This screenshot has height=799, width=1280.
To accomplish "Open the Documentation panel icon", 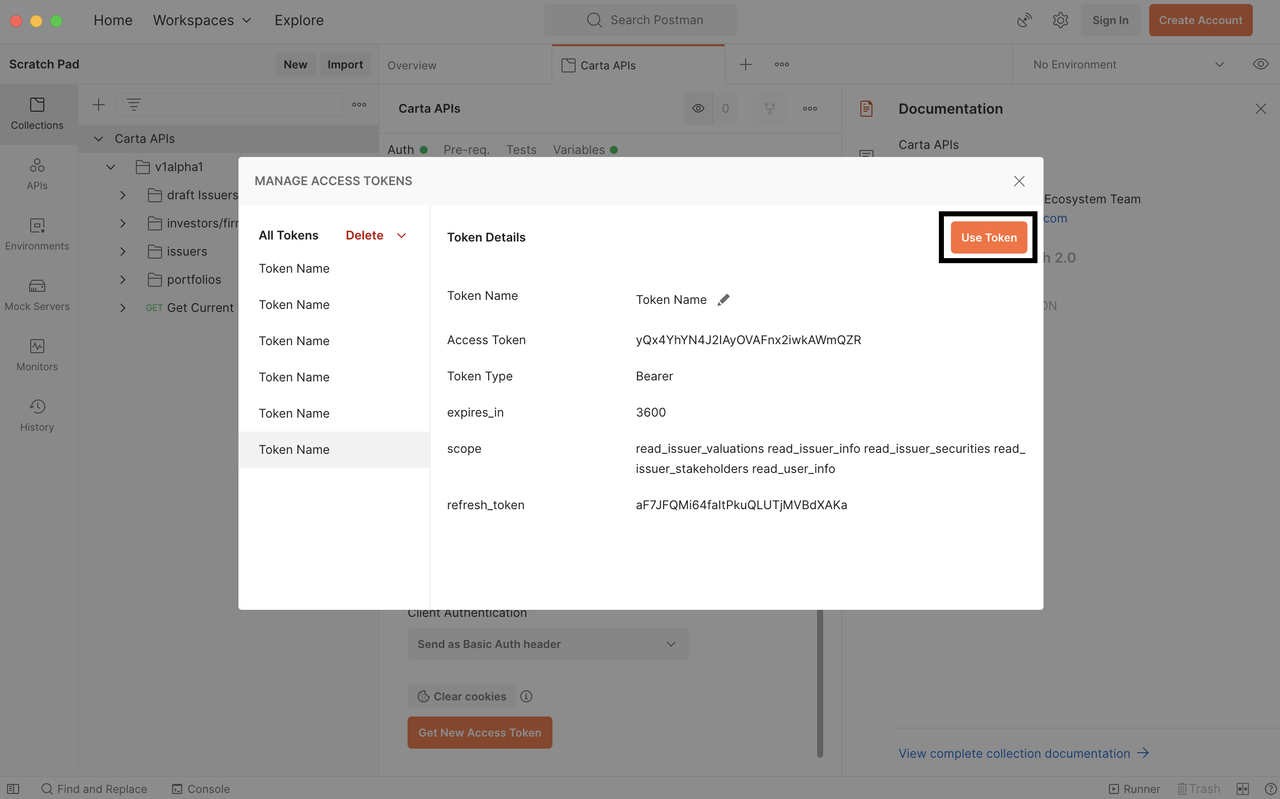I will pyautogui.click(x=866, y=108).
